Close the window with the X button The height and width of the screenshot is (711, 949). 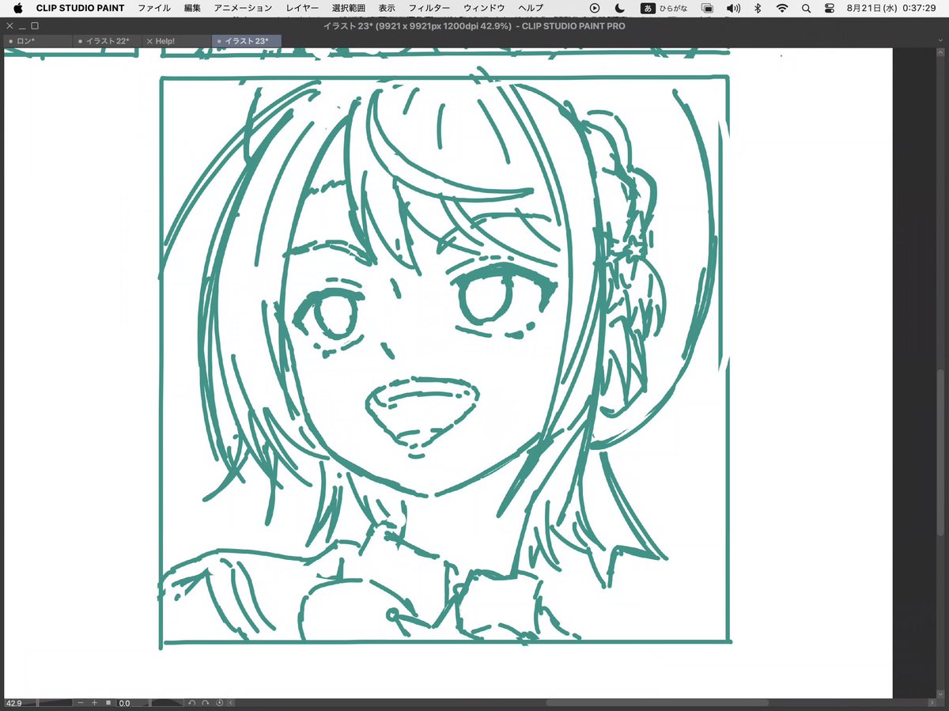coord(9,25)
